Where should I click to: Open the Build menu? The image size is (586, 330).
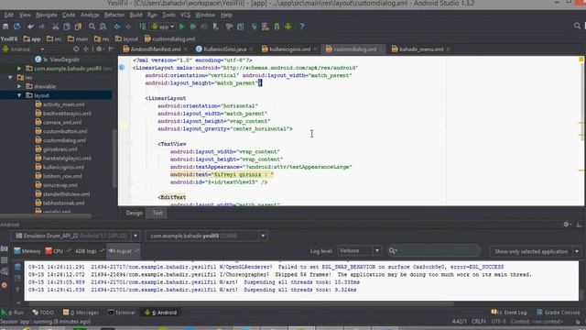tap(136, 15)
